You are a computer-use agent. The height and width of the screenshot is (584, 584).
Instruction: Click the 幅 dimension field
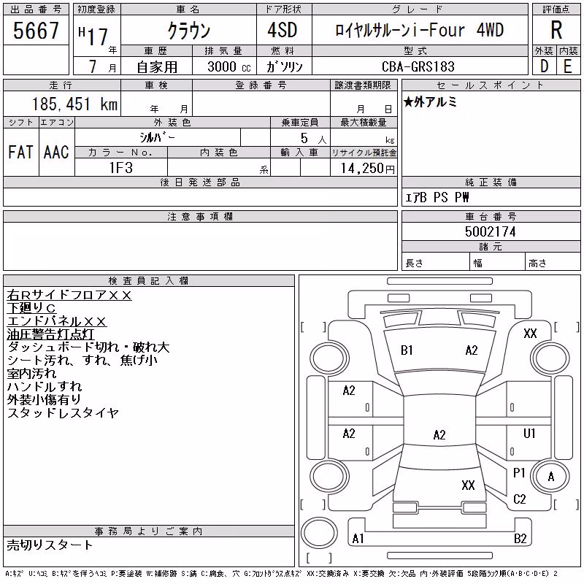[x=497, y=262]
